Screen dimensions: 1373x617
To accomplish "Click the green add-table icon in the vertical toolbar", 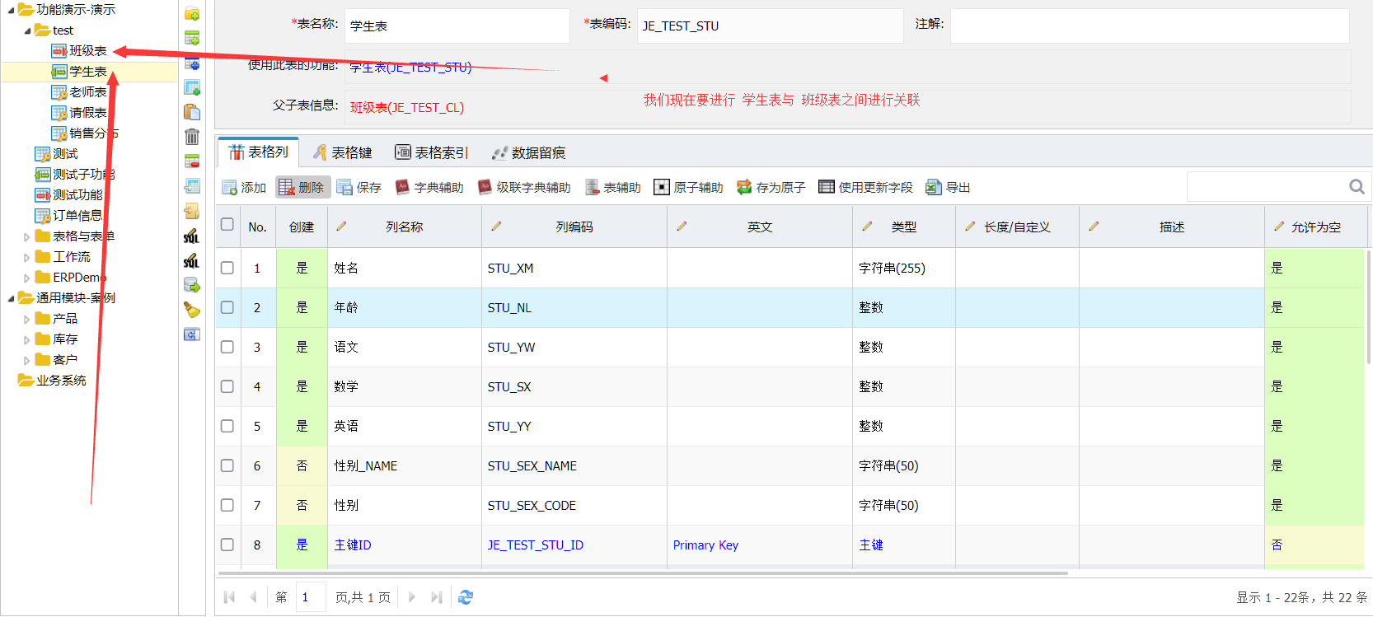I will click(x=192, y=38).
